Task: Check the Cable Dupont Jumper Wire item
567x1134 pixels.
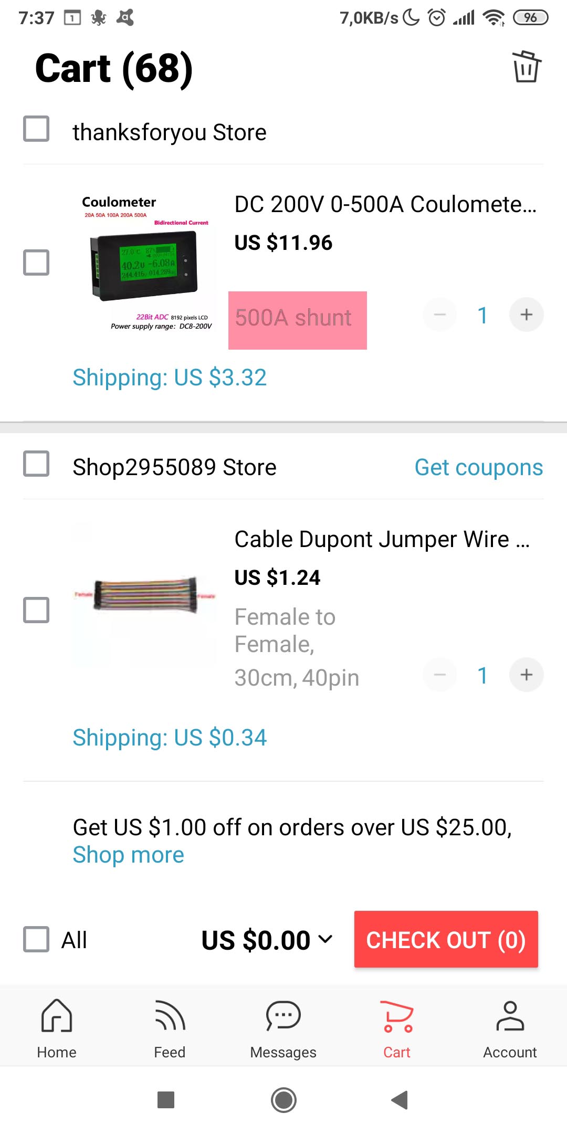Action: tap(36, 610)
